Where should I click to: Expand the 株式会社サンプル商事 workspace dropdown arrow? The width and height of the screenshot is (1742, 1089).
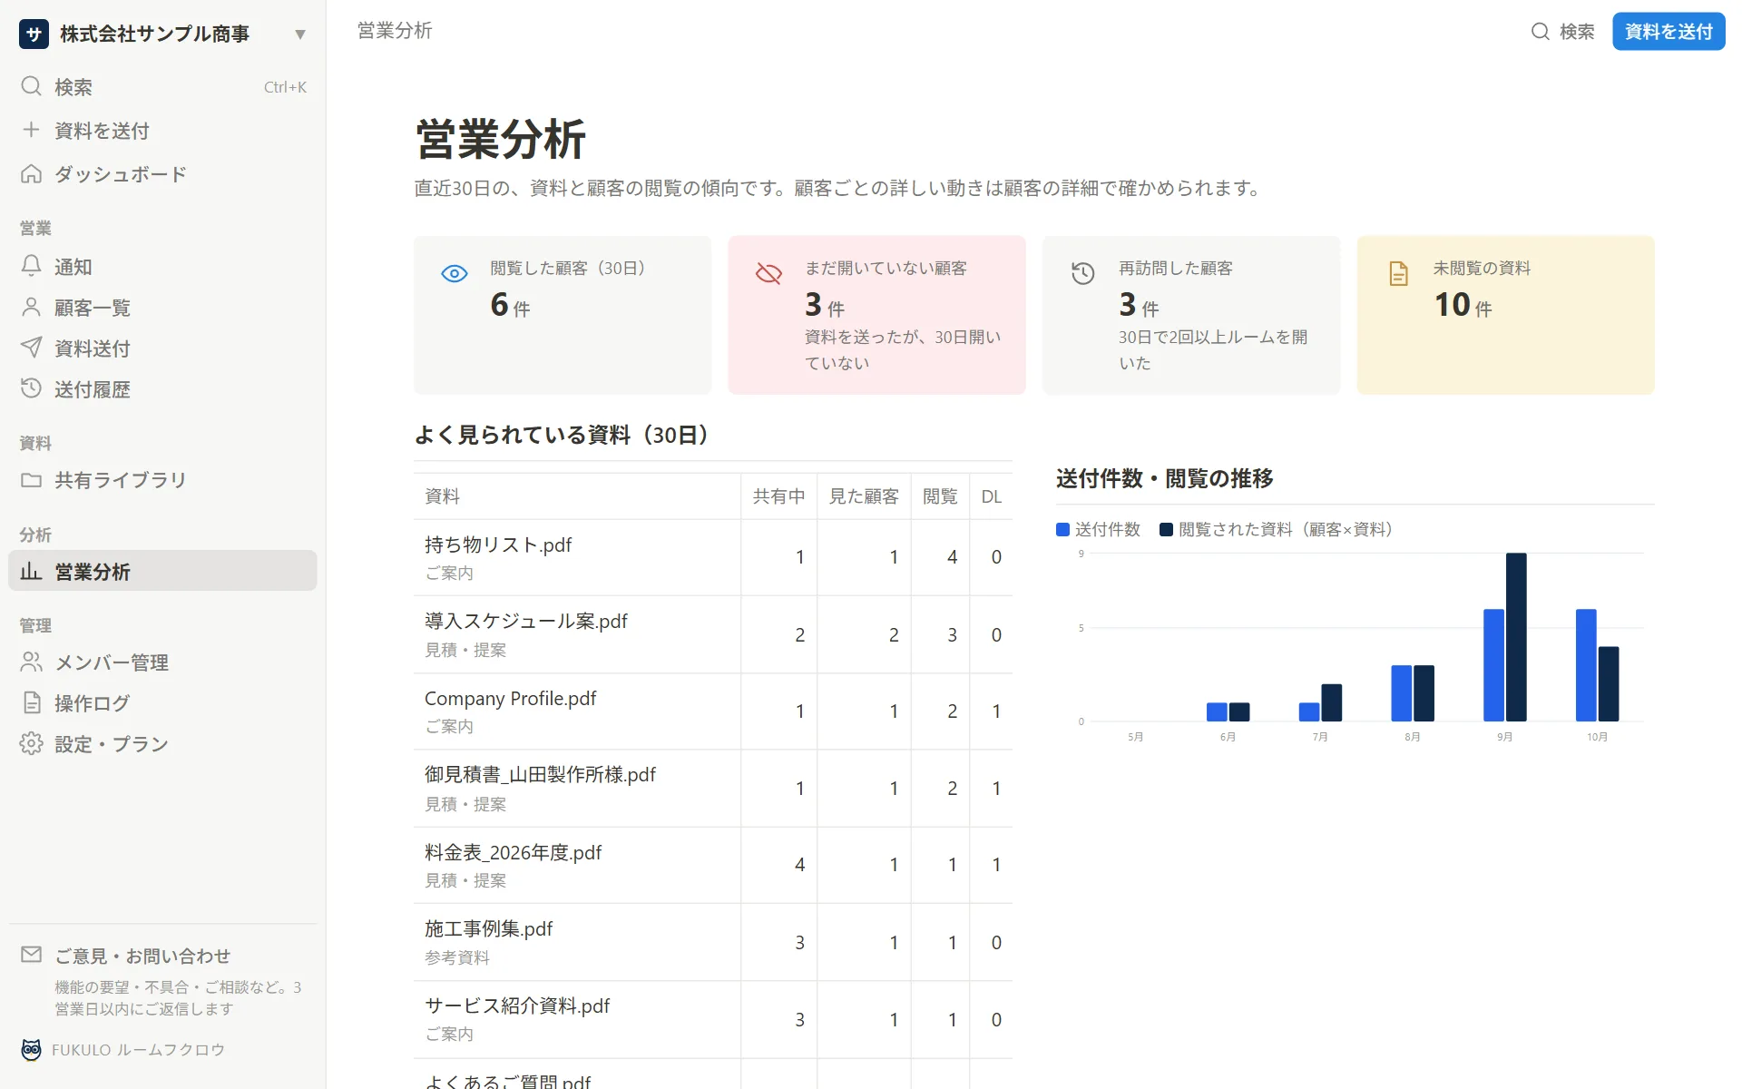[x=299, y=34]
